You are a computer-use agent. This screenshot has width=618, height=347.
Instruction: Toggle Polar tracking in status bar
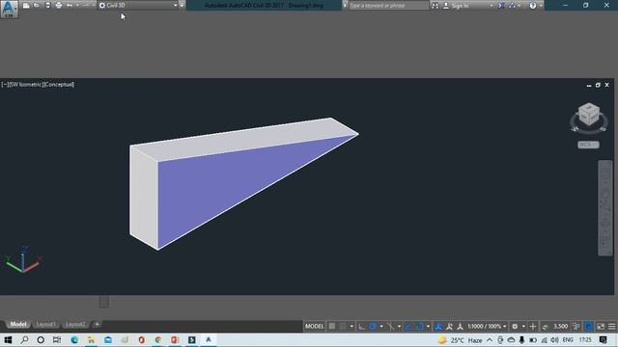click(x=373, y=326)
